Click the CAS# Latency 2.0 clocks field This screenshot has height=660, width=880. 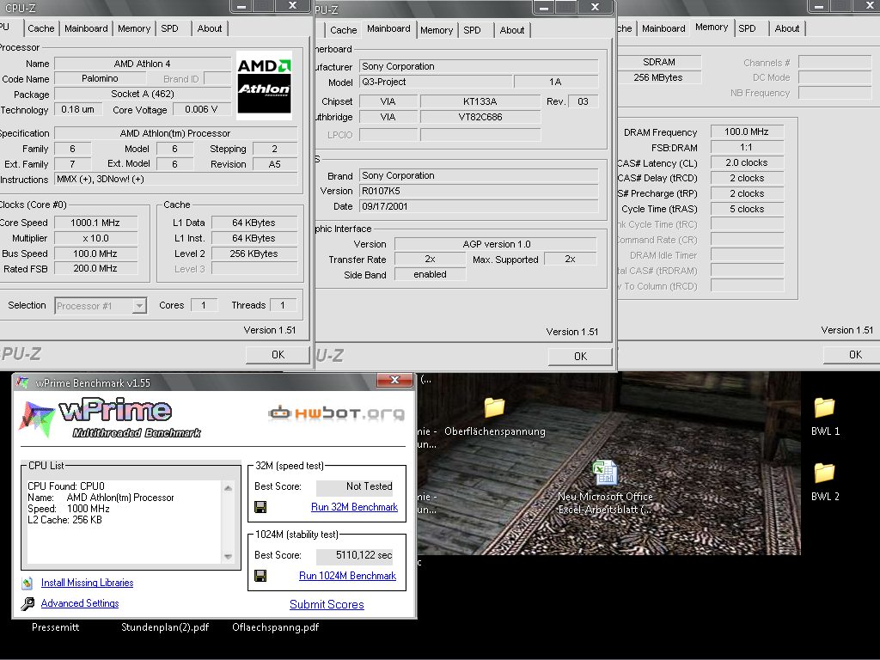[x=747, y=162]
